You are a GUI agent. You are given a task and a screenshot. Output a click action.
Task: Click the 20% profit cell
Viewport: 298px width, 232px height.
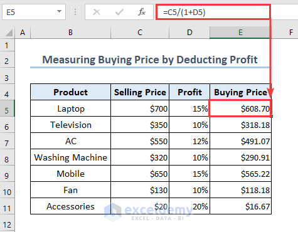click(189, 206)
